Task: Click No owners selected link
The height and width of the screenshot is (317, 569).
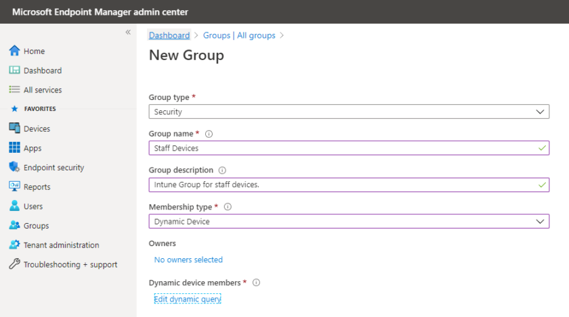Action: [x=188, y=260]
